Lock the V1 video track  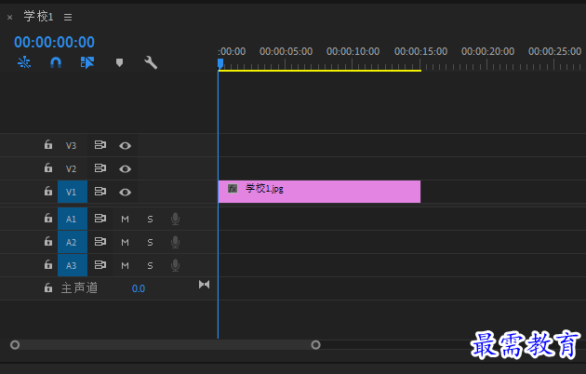tap(48, 191)
